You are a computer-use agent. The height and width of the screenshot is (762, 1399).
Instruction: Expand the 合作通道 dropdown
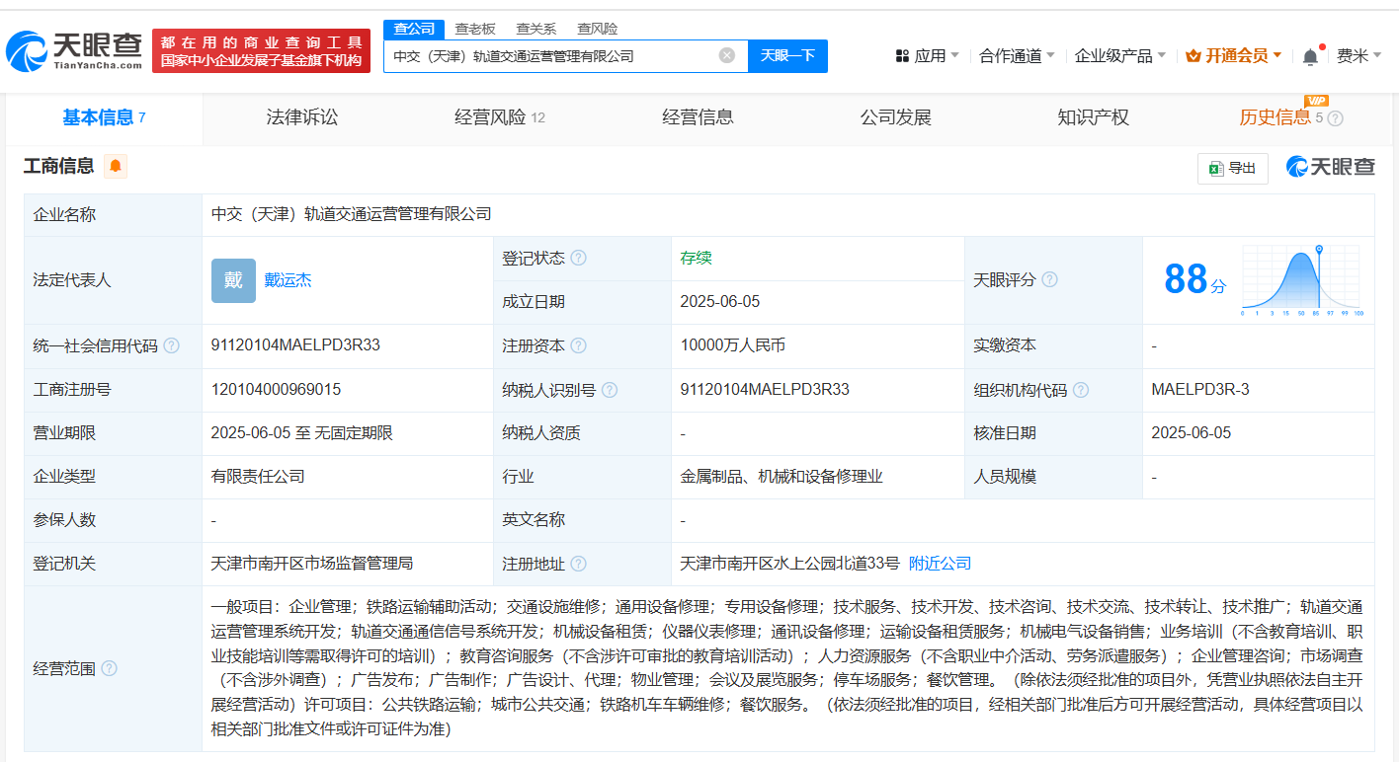pyautogui.click(x=1017, y=56)
